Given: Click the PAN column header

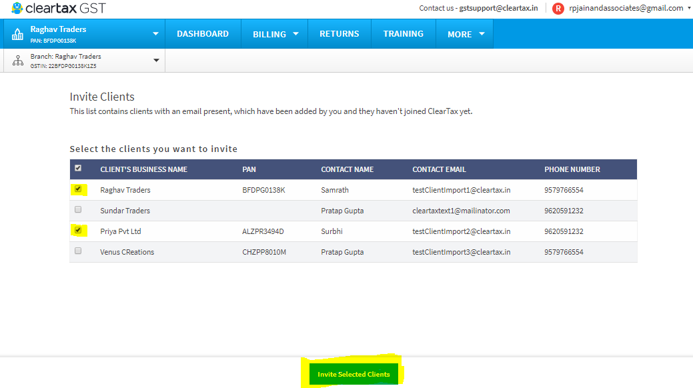Looking at the screenshot, I should click(x=249, y=169).
